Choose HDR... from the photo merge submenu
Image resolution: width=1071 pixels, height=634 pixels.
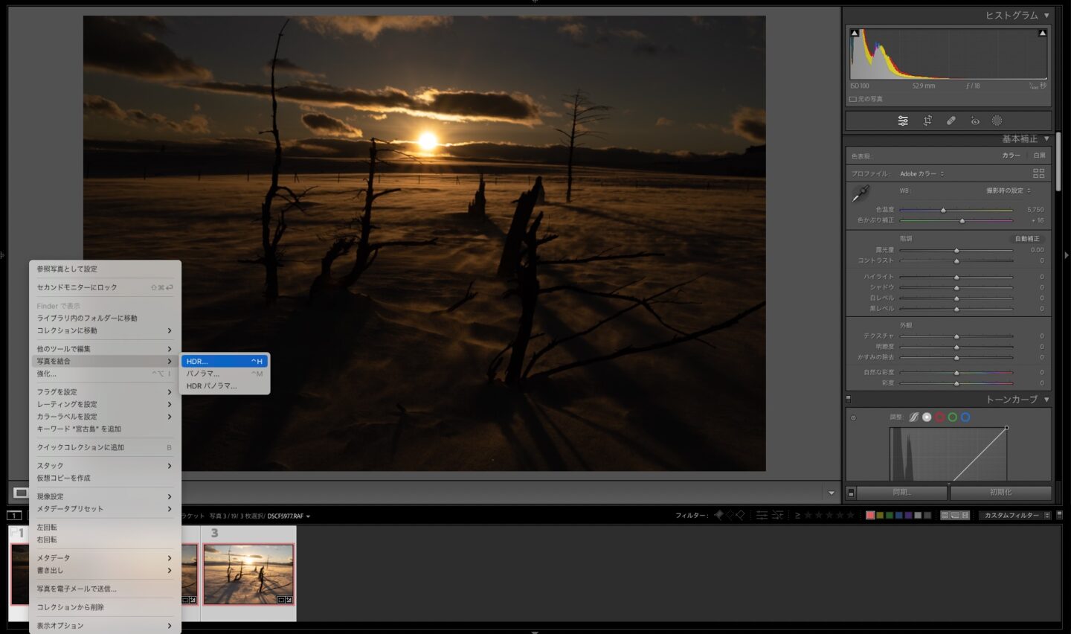coord(224,361)
